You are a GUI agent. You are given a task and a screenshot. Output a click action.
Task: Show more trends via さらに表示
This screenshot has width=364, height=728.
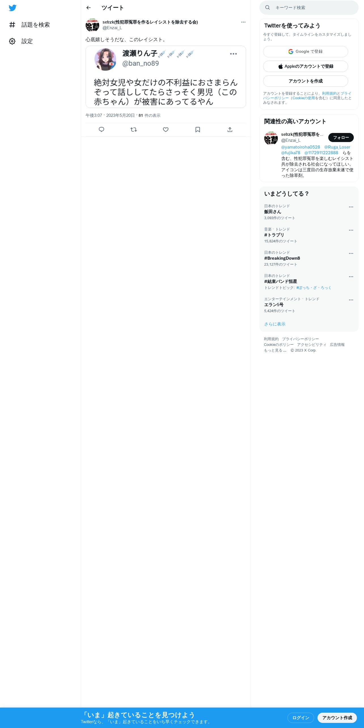pyautogui.click(x=275, y=324)
